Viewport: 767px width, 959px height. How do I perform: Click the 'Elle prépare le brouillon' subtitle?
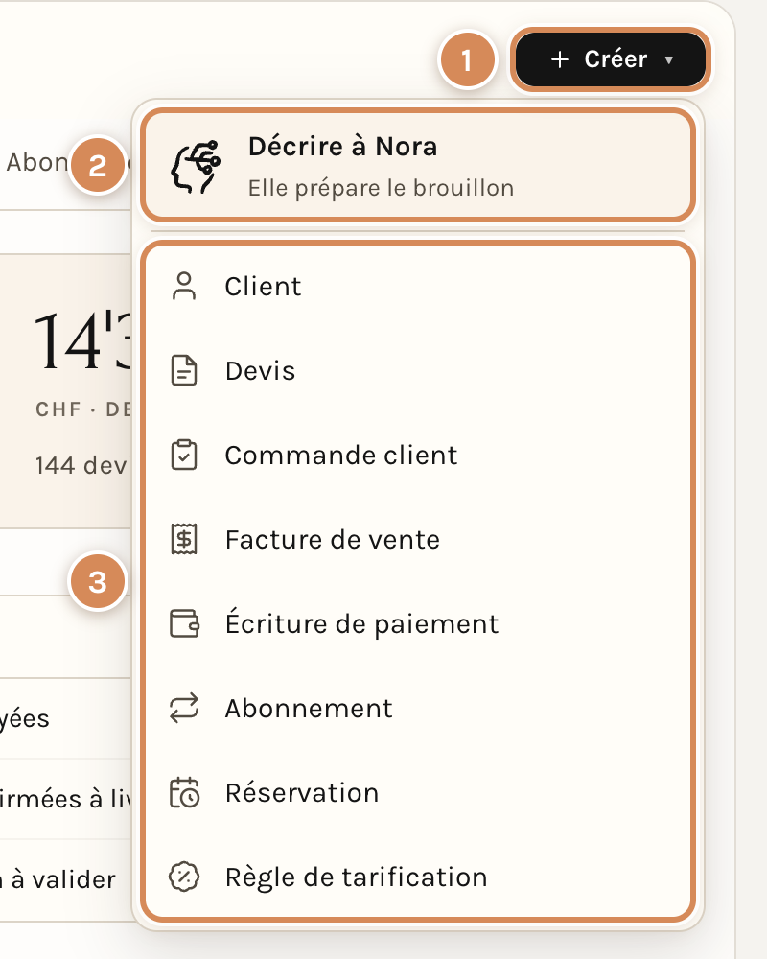(x=381, y=188)
